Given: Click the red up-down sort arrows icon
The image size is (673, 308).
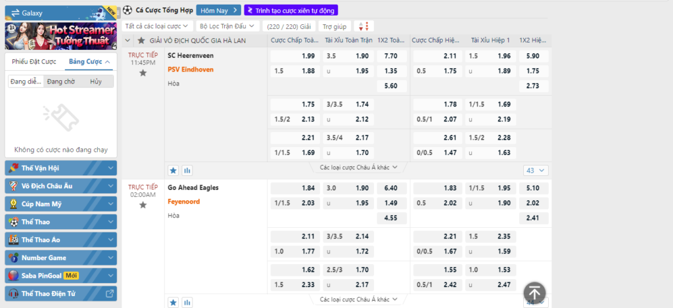Looking at the screenshot, I should point(363,26).
